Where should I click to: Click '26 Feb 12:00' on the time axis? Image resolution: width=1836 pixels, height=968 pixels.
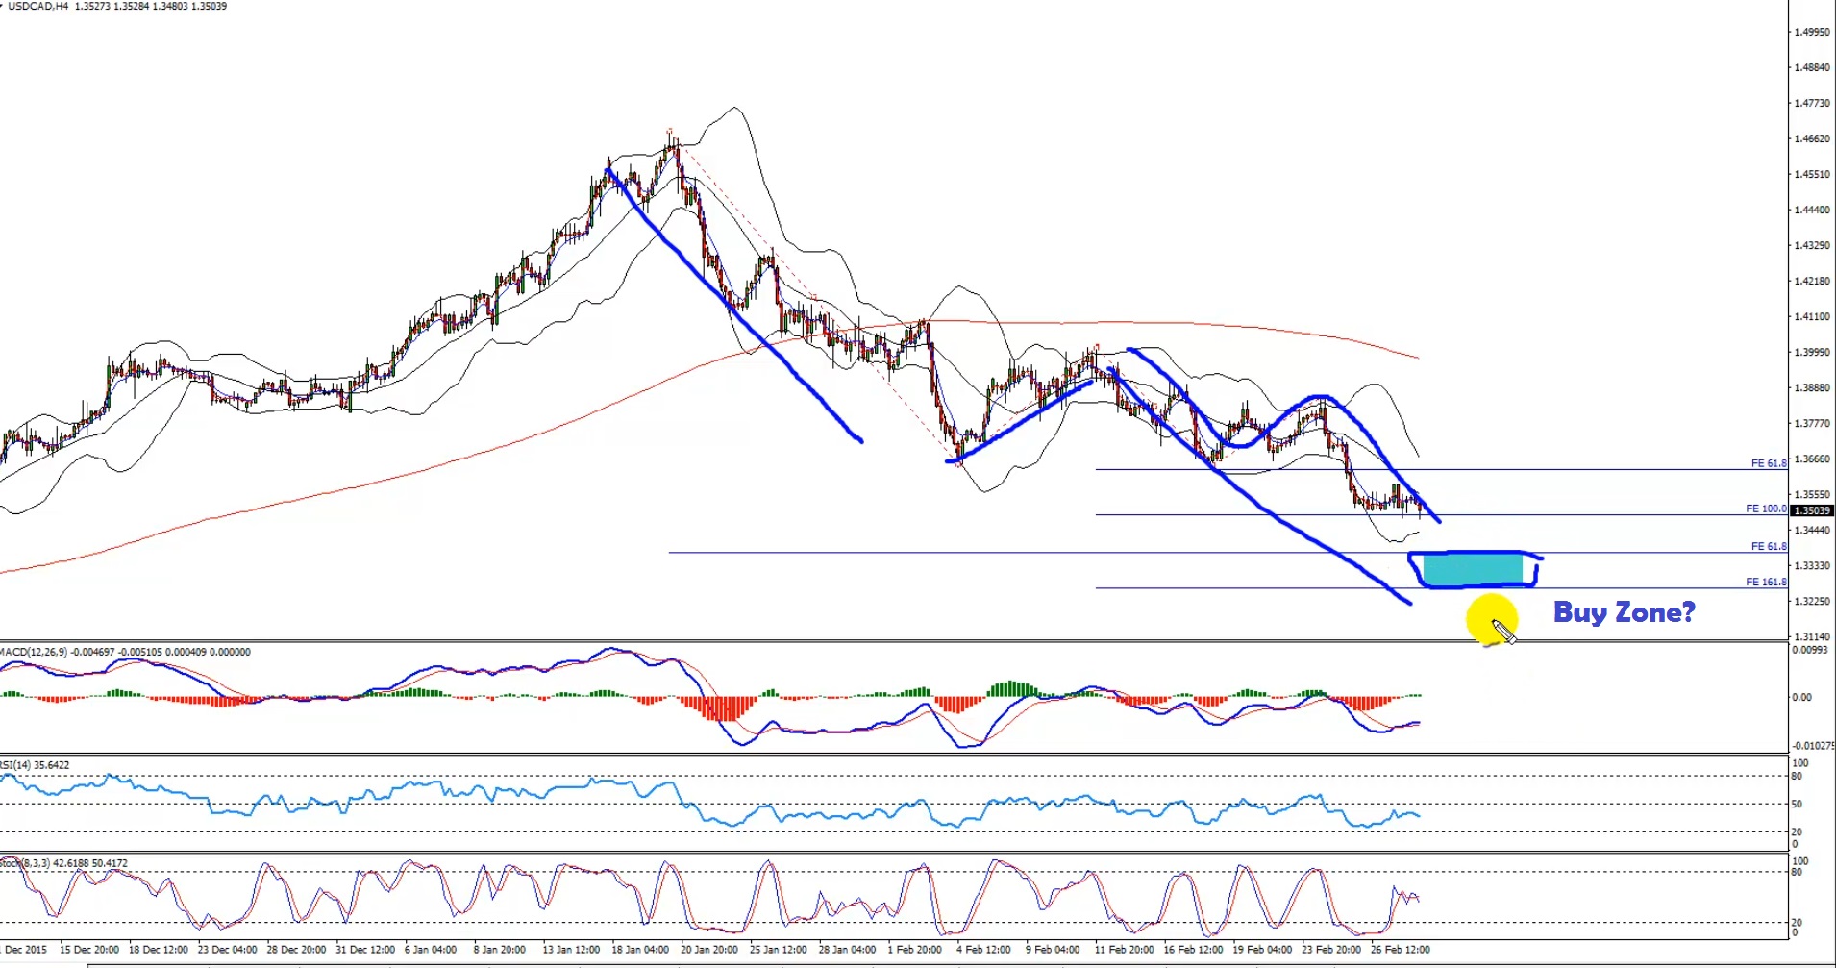pyautogui.click(x=1400, y=950)
